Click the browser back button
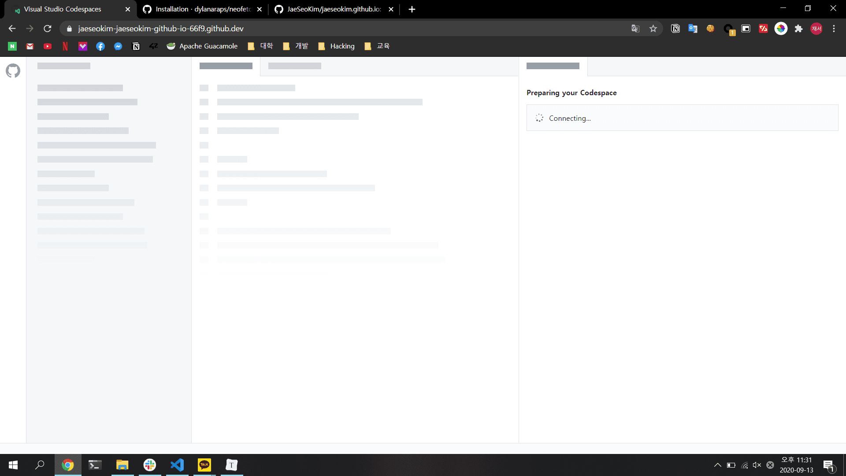The image size is (846, 476). tap(11, 28)
